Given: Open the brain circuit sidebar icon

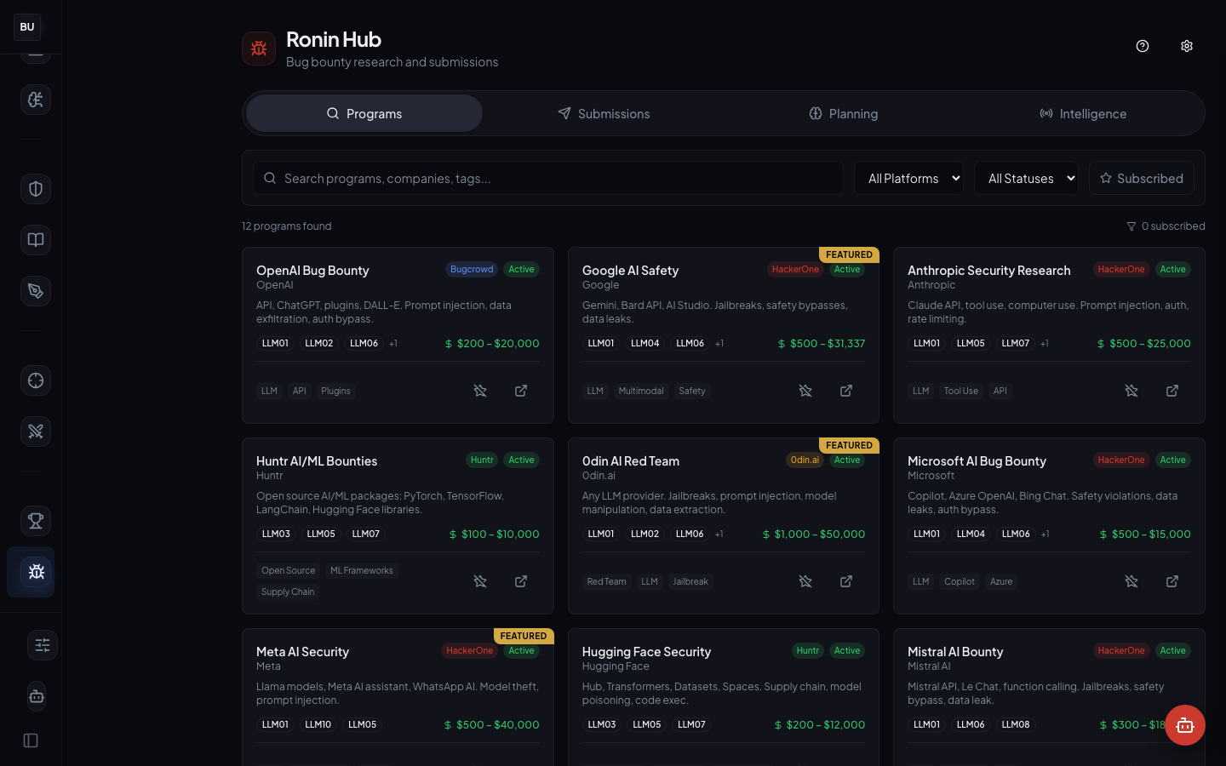Looking at the screenshot, I should [36, 100].
